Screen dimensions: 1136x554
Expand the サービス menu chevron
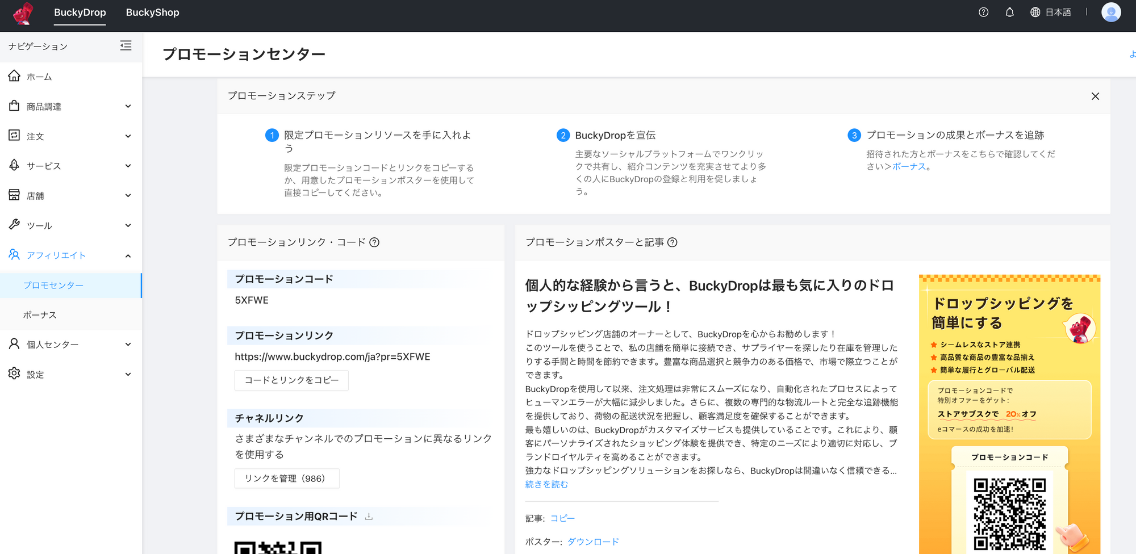[x=128, y=166]
